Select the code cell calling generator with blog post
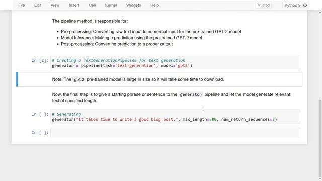The image size is (322, 181). click(x=175, y=117)
